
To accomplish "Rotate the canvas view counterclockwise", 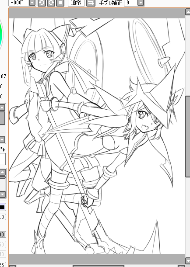I will 42,3.
